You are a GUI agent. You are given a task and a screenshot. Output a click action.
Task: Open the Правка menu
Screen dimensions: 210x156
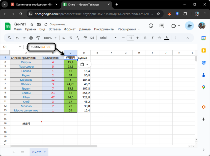[30, 29]
